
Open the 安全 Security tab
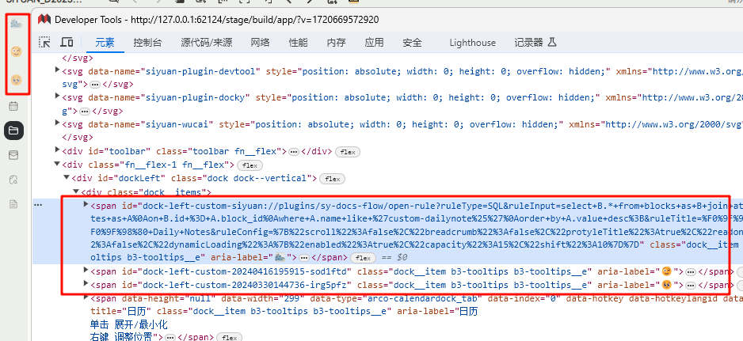[412, 43]
